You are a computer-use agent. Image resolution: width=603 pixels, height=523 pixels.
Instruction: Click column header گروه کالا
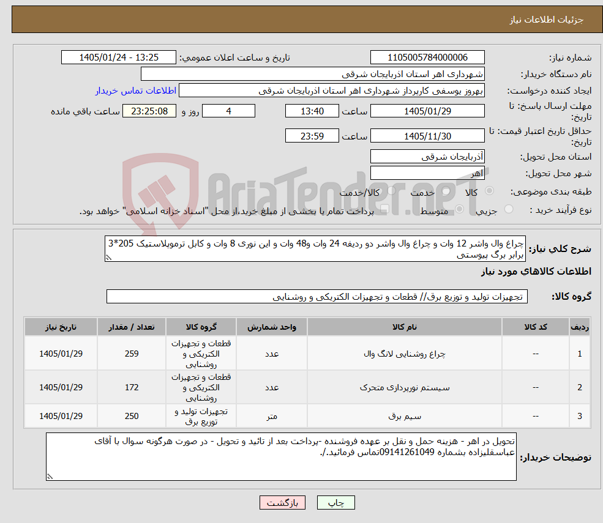click(201, 327)
